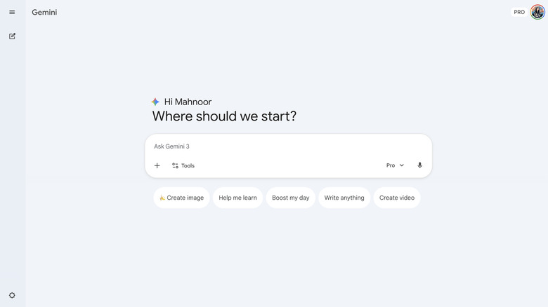Click the Tools sliders icon
The width and height of the screenshot is (548, 307).
176,165
